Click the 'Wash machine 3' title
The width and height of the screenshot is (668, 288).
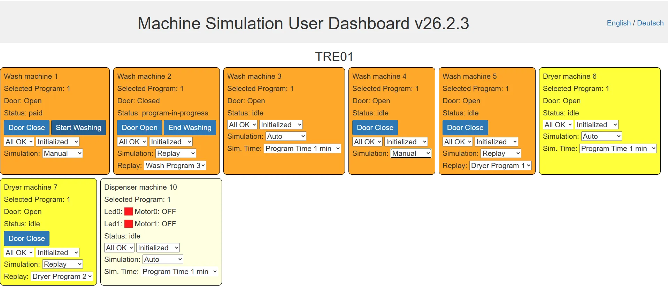(254, 76)
